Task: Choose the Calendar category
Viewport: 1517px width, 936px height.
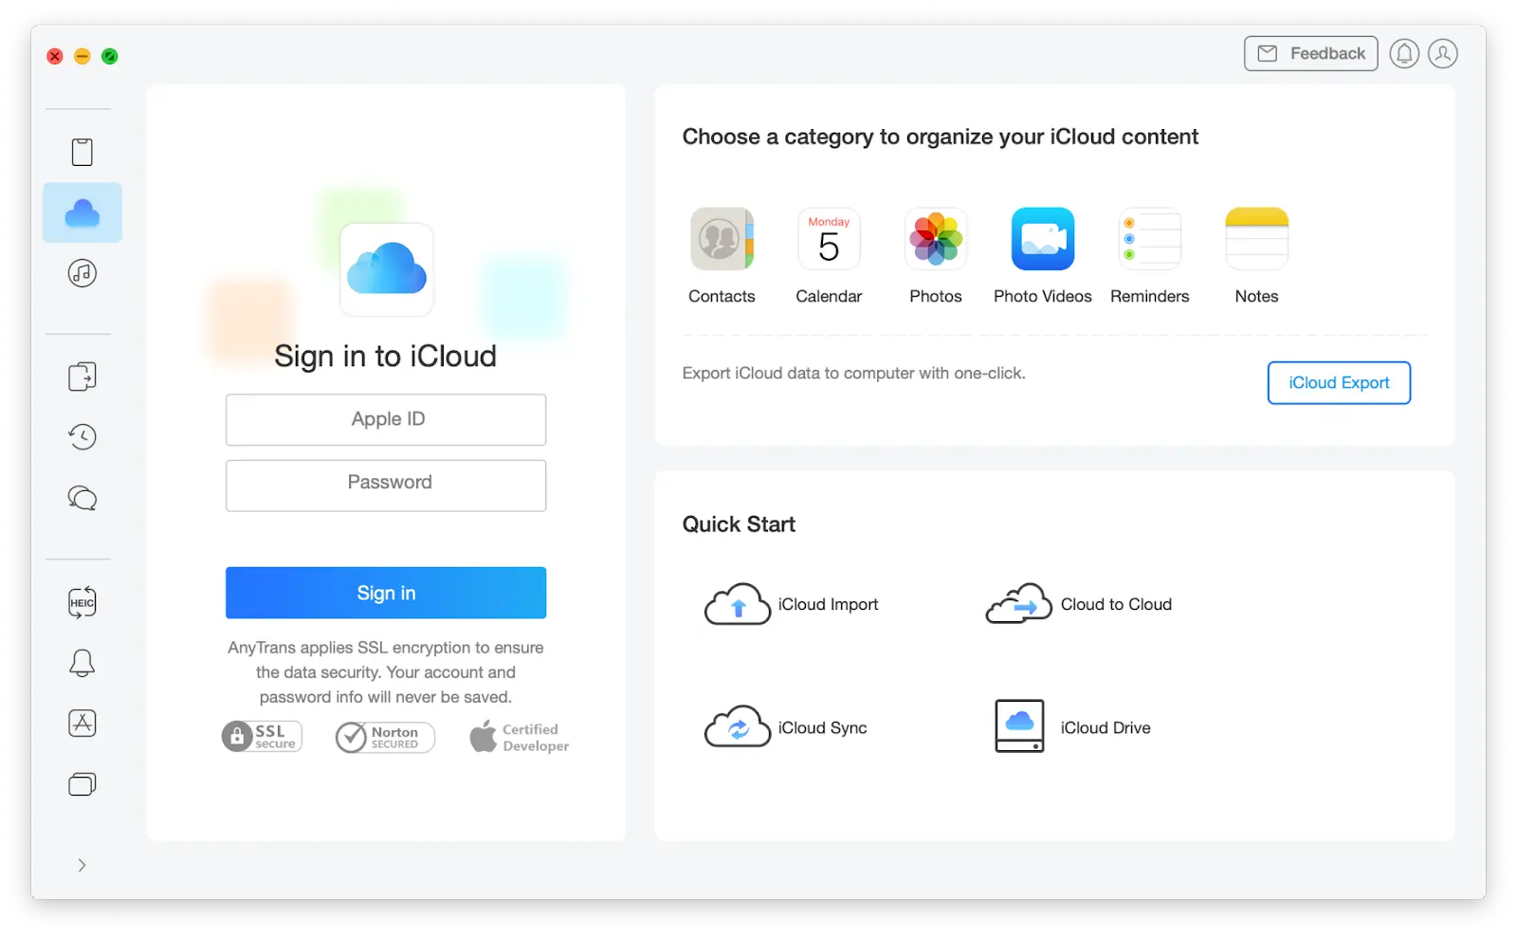Action: pyautogui.click(x=829, y=256)
